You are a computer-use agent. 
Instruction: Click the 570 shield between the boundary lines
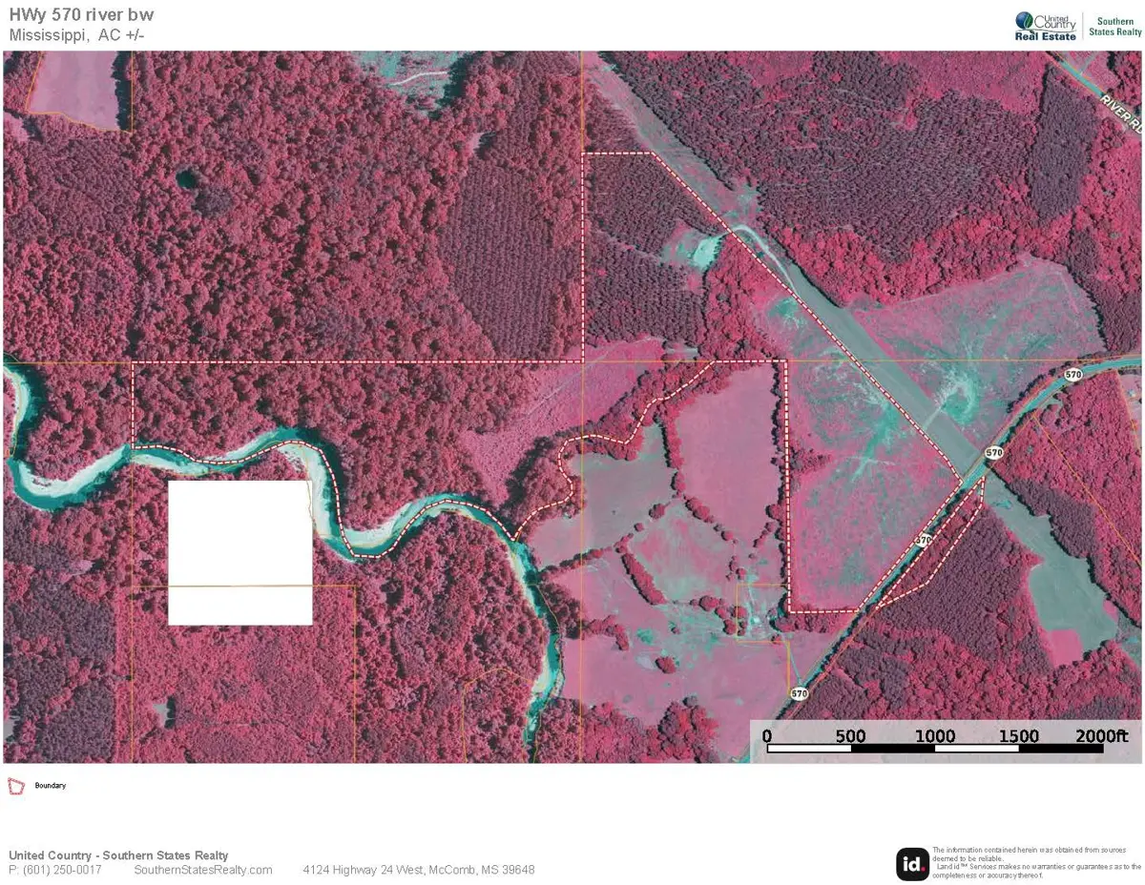[923, 540]
